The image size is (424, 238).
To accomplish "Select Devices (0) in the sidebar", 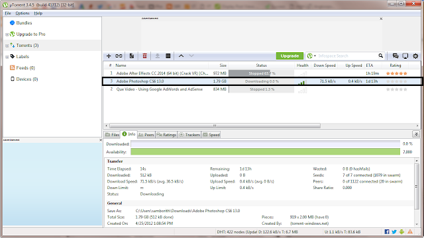I will [x=27, y=79].
